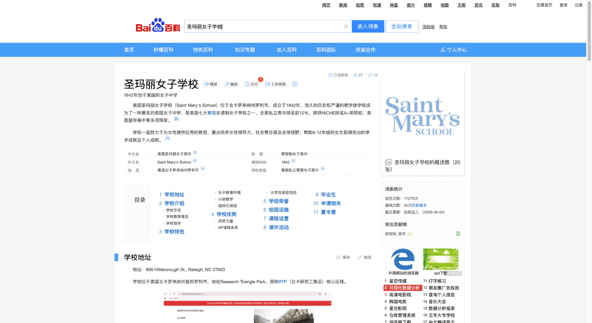
Task: Select 知道 in the top Baidu menu
Action: click(377, 5)
